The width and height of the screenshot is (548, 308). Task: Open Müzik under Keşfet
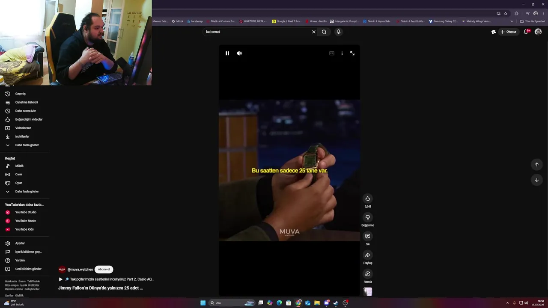point(24,166)
